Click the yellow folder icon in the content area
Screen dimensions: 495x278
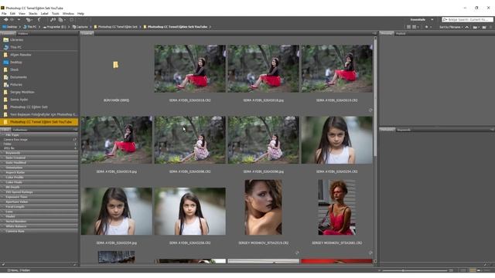[x=115, y=65]
